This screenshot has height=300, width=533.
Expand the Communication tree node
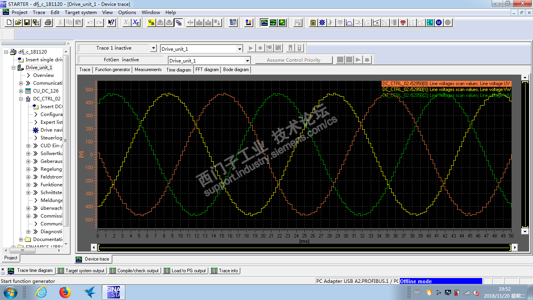21,83
